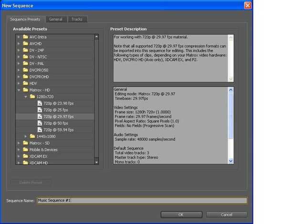The width and height of the screenshot is (296, 224).
Task: Click the DVCPROHD folder icon
Action: pyautogui.click(x=25, y=77)
